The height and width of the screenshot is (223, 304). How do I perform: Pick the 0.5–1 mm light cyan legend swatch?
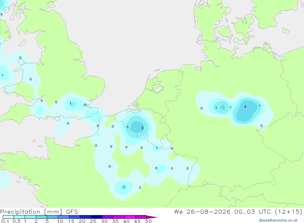[x=19, y=217]
